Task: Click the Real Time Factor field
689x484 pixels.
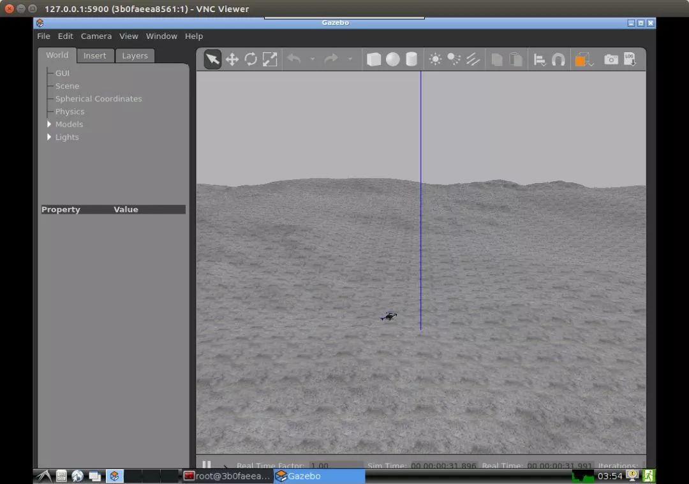Action: tap(336, 466)
